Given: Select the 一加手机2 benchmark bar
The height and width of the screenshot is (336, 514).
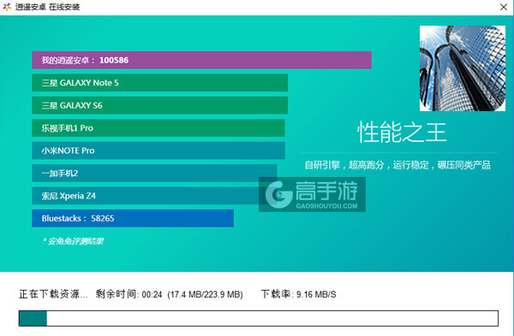Looking at the screenshot, I should 154,173.
